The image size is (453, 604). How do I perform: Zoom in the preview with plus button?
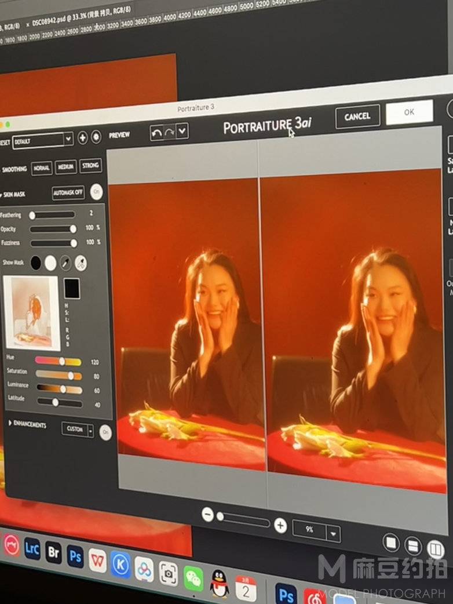pos(280,525)
